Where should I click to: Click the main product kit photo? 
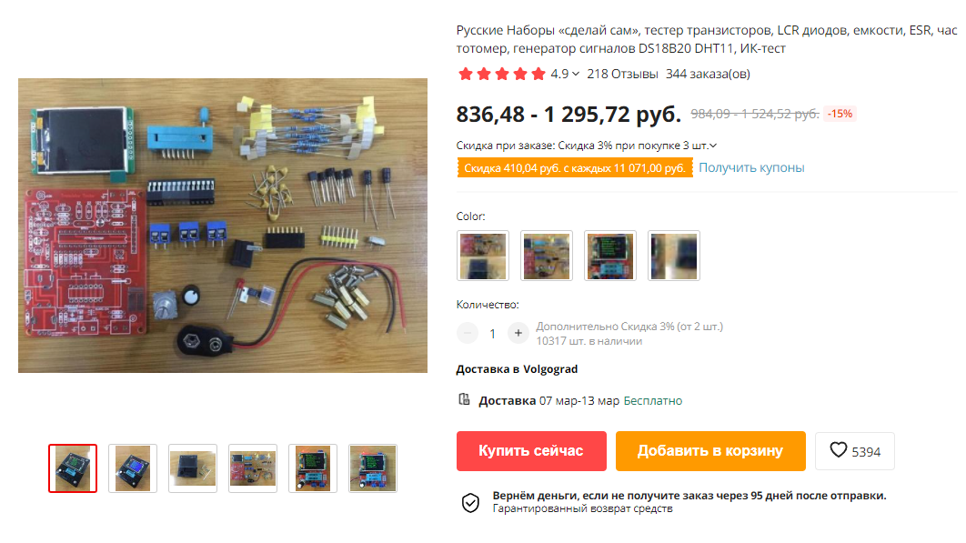(223, 226)
